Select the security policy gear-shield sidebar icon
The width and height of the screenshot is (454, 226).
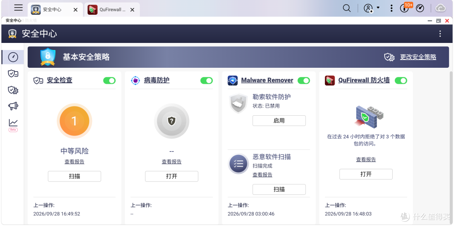tap(13, 90)
